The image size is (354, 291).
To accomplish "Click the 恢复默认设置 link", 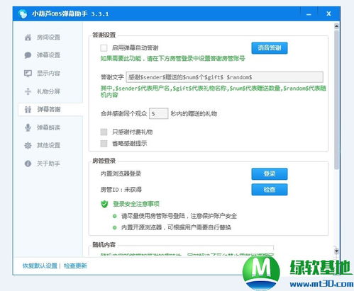I will [40, 266].
